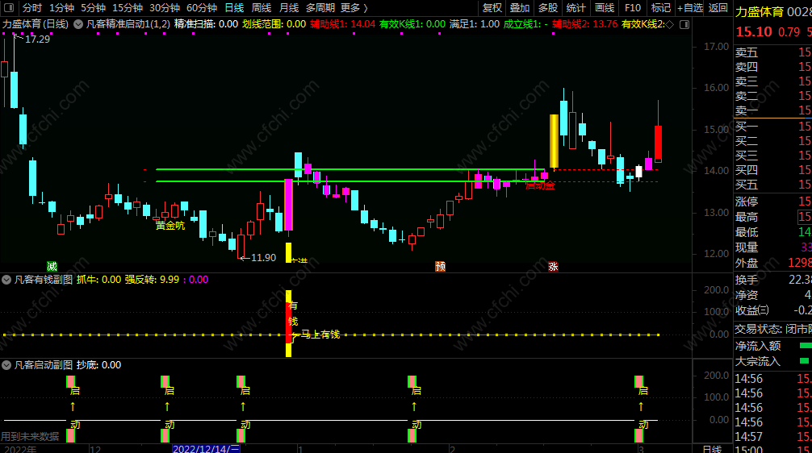Click the 大宗流入 row
812x453 pixels.
(772, 361)
